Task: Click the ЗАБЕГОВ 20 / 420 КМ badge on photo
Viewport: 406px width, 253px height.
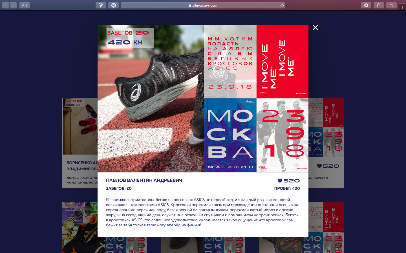Action: (x=130, y=38)
